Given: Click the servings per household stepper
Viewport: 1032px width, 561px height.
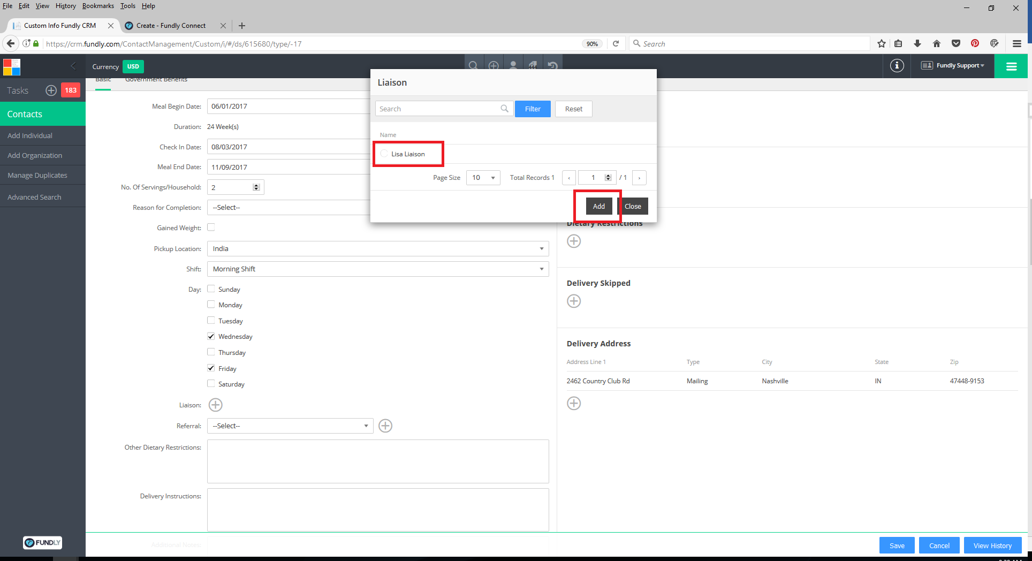Looking at the screenshot, I should point(256,187).
